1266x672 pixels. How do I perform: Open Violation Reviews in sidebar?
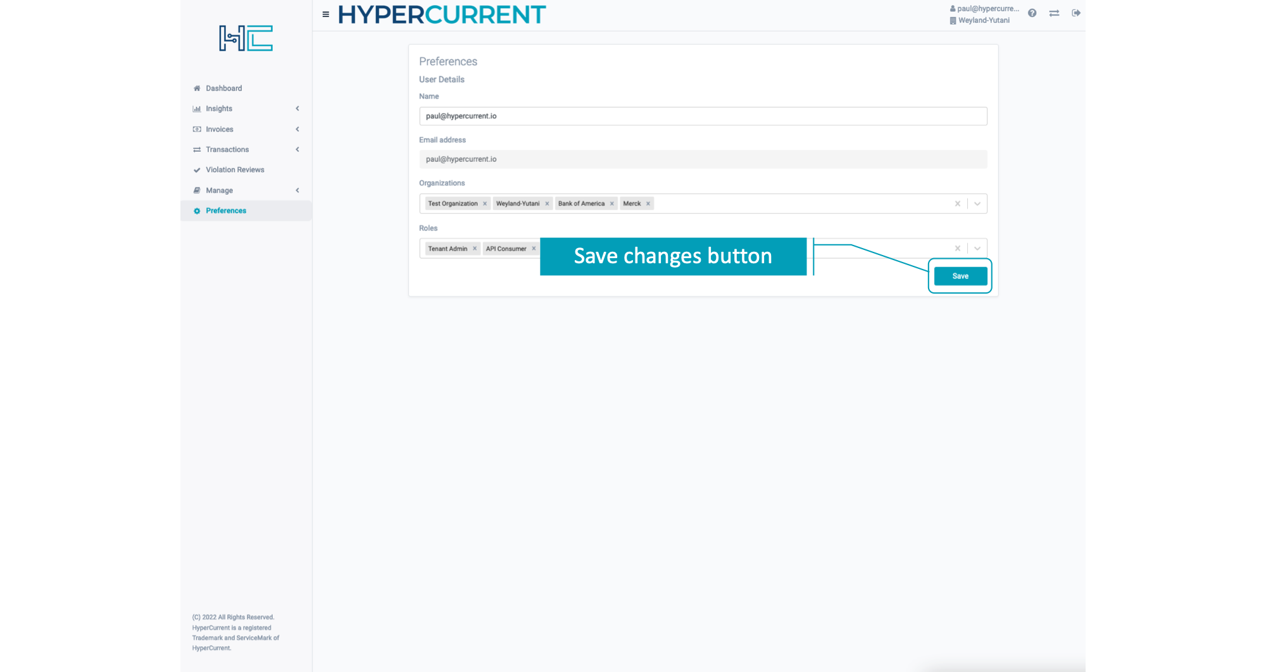[235, 170]
